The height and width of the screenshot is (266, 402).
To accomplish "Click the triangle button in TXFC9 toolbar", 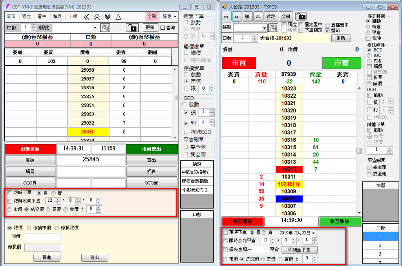I will click(258, 16).
